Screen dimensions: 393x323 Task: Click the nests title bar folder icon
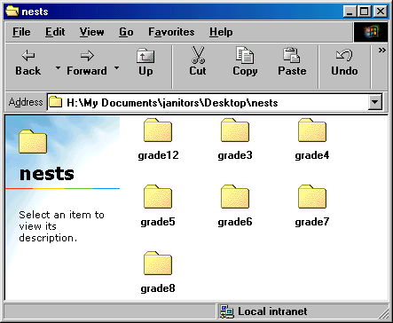click(12, 12)
